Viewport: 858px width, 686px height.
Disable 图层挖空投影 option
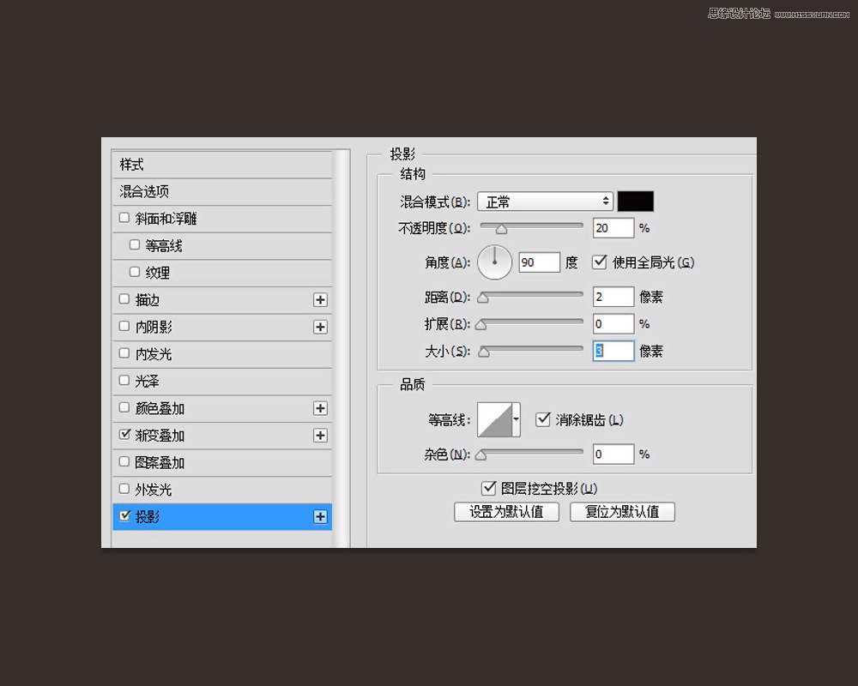point(489,487)
